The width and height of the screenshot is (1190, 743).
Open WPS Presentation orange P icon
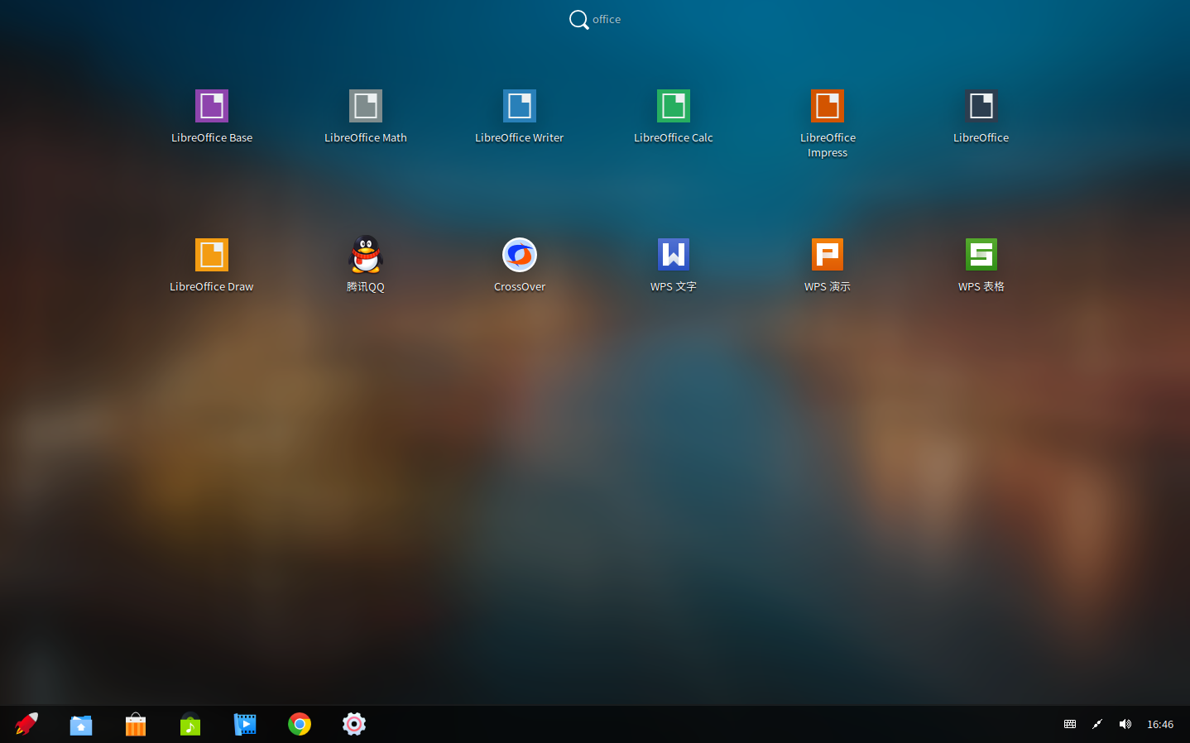tap(828, 255)
